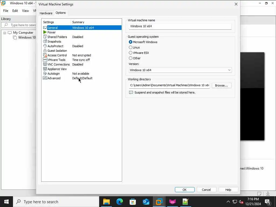Click the AutoProtect clock icon

pyautogui.click(x=45, y=46)
